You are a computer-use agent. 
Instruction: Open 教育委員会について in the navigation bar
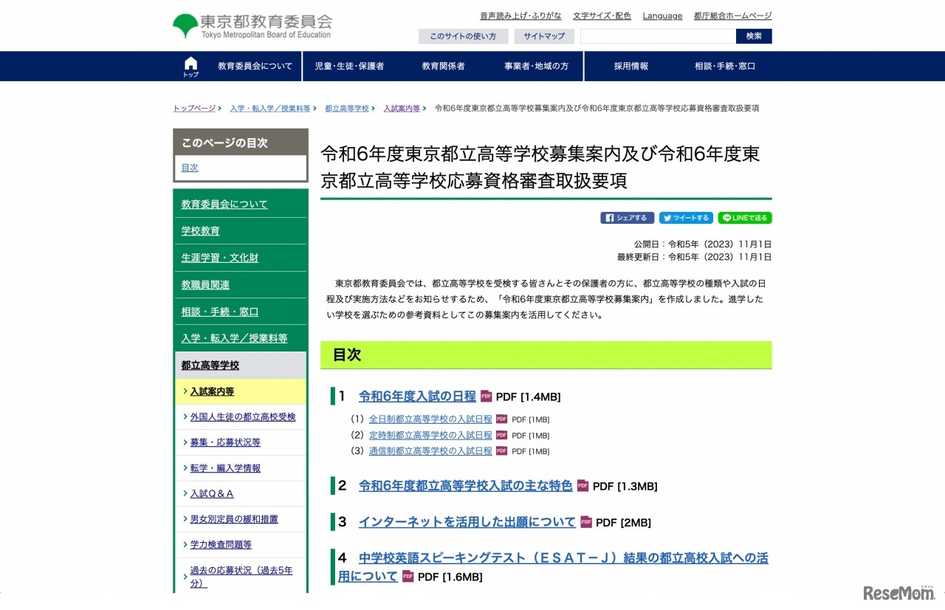pos(255,66)
